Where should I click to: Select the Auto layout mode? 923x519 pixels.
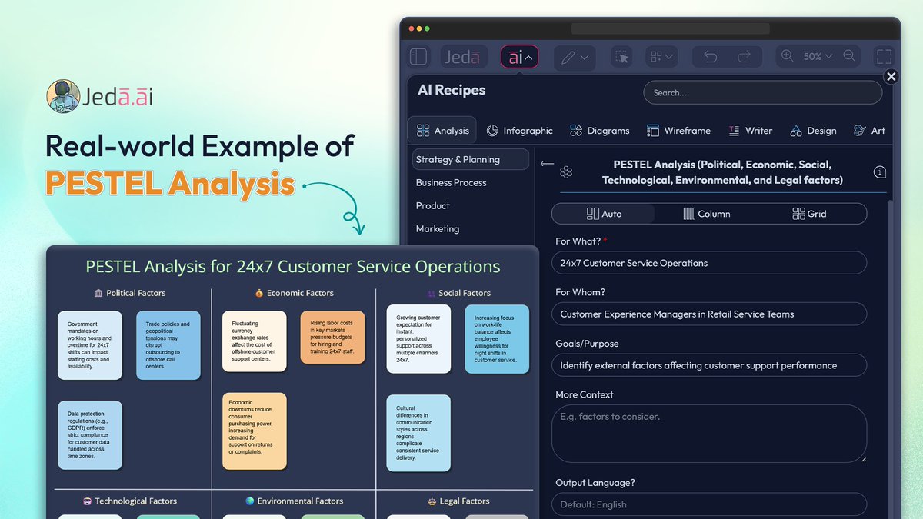click(603, 213)
